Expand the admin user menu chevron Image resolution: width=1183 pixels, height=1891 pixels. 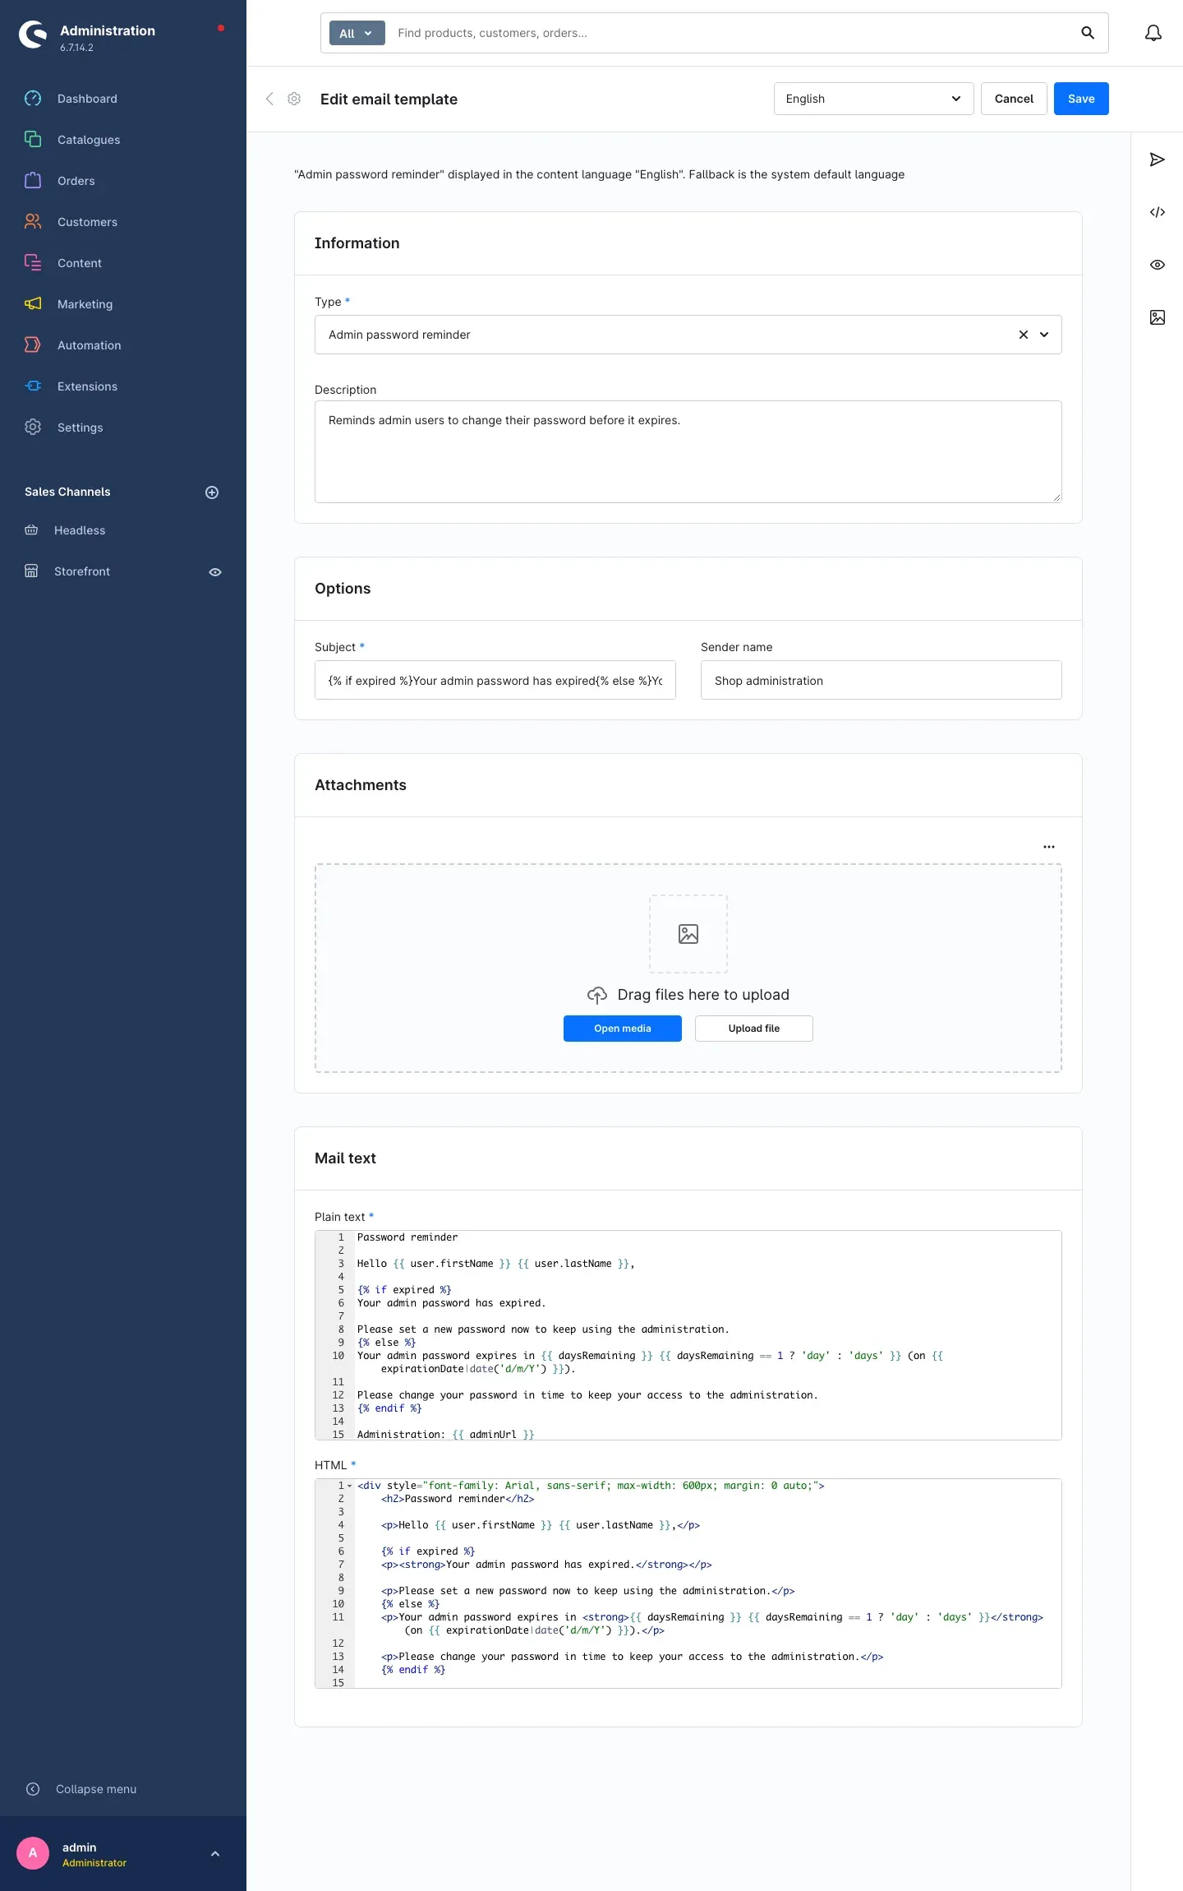pos(215,1854)
